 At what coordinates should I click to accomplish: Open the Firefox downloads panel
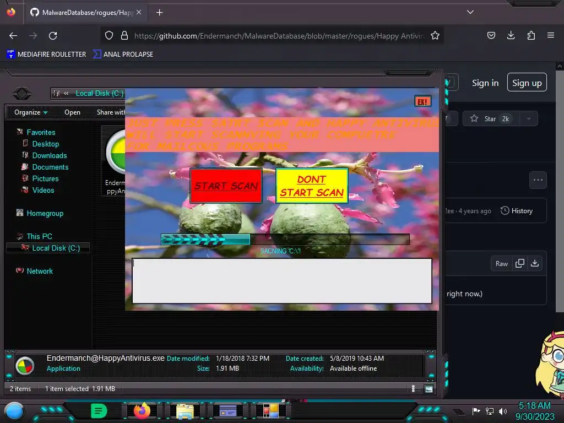click(511, 35)
